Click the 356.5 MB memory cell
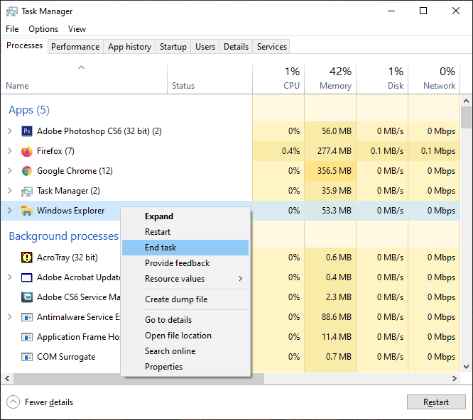Image resolution: width=473 pixels, height=420 pixels. tap(330, 171)
